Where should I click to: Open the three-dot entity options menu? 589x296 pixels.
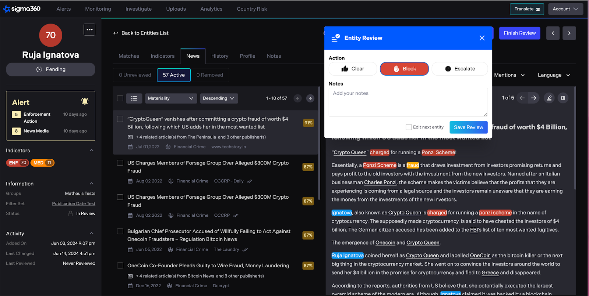[89, 30]
